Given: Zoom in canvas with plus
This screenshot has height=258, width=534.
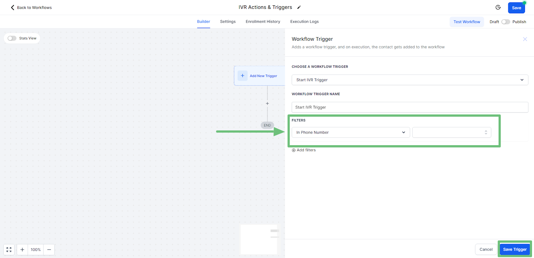Looking at the screenshot, I should (x=22, y=250).
